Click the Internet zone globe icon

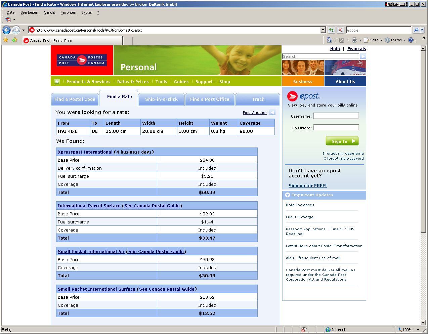[x=328, y=330]
